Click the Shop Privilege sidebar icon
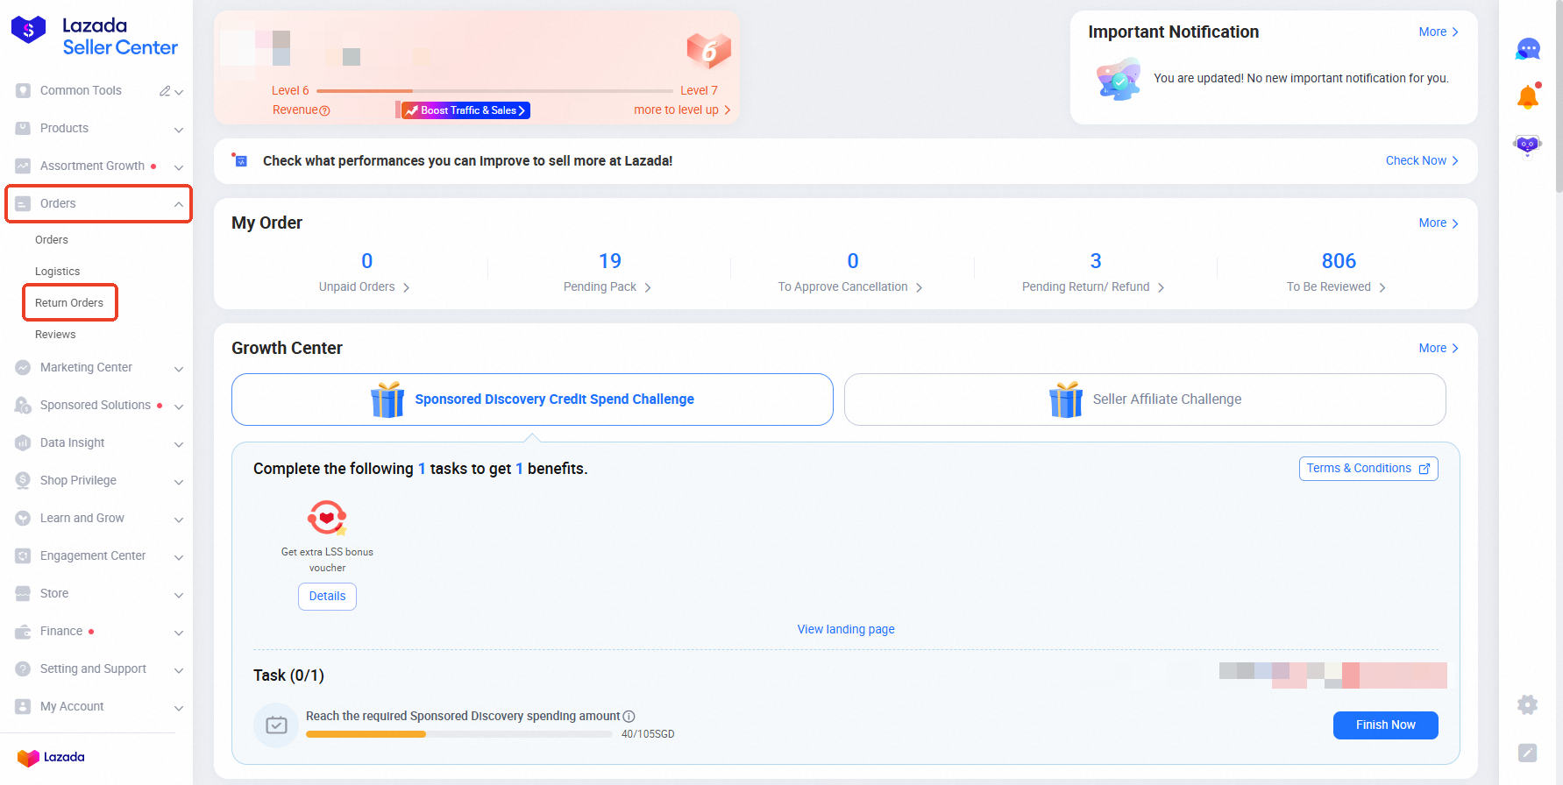This screenshot has height=785, width=1563. pos(23,480)
